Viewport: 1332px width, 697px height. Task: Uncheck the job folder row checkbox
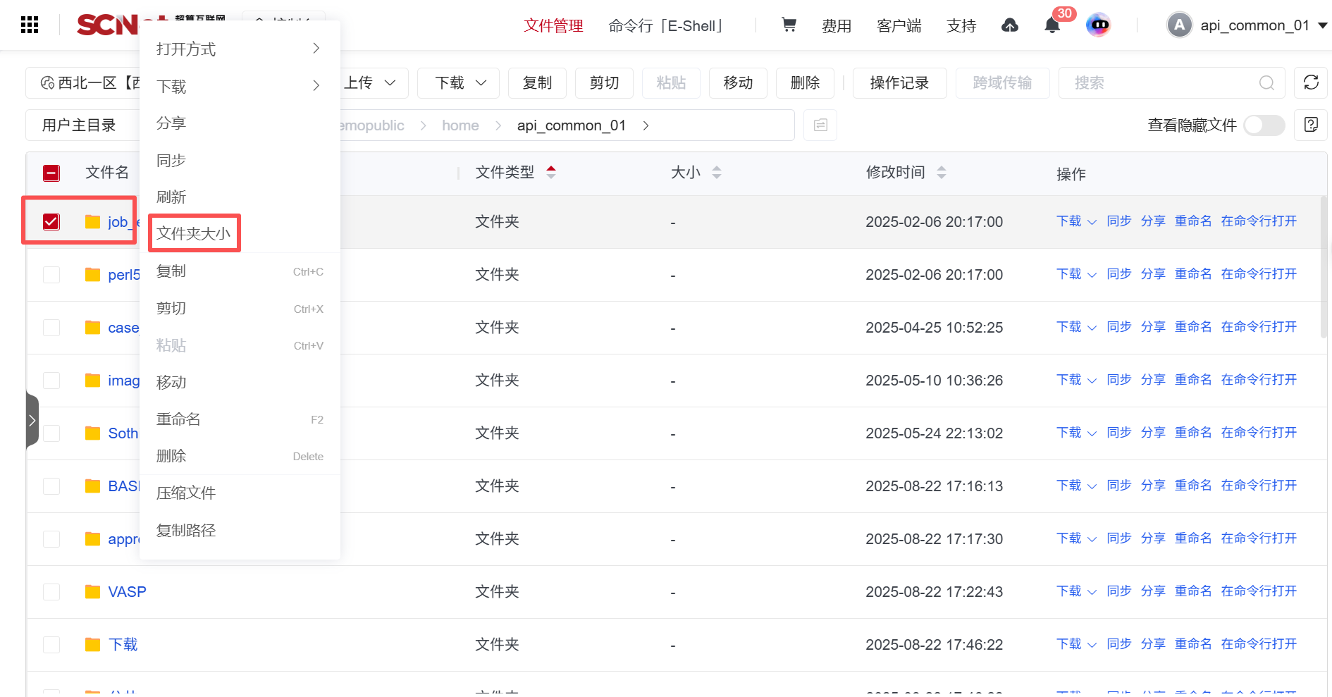[x=51, y=222]
